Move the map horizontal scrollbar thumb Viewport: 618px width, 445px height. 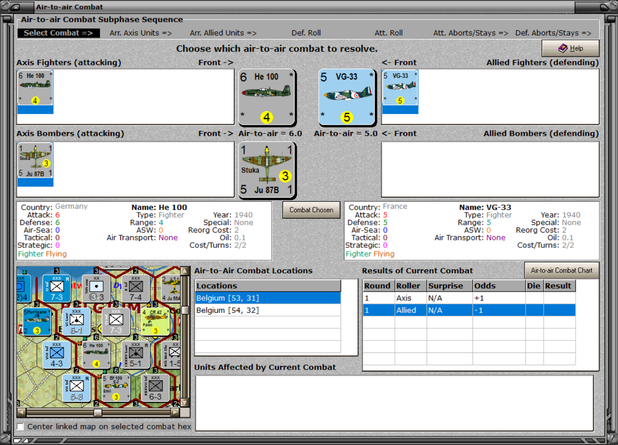(x=98, y=412)
